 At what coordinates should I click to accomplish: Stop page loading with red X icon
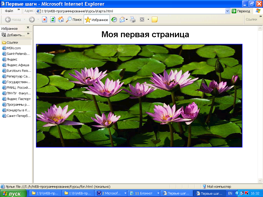[x=44, y=19]
